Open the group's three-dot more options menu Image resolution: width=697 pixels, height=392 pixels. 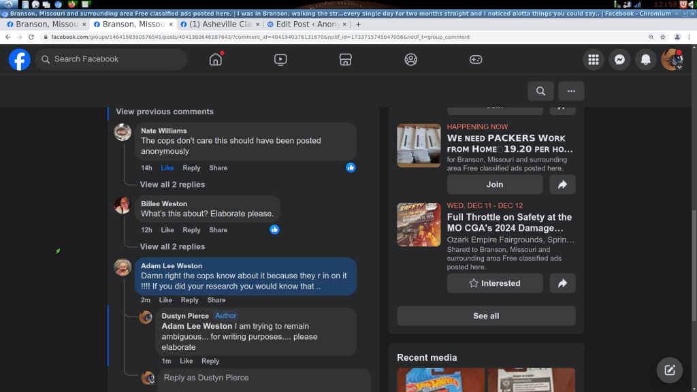tap(571, 91)
